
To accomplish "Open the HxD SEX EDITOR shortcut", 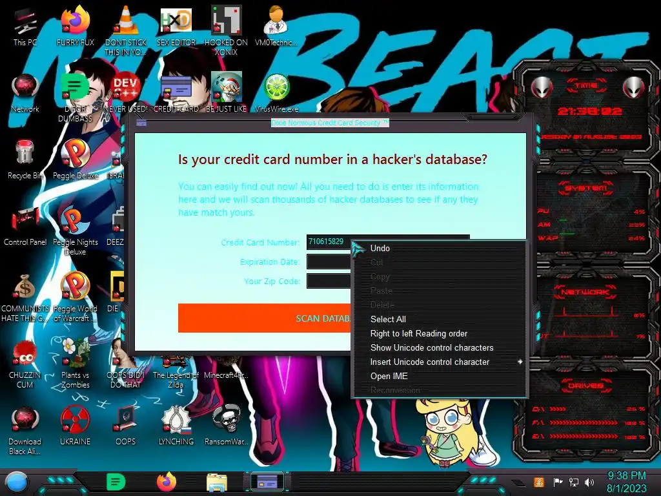I will point(176,26).
